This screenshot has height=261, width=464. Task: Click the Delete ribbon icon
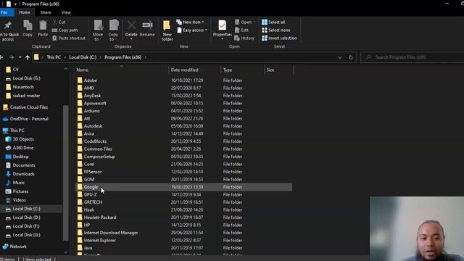(131, 30)
